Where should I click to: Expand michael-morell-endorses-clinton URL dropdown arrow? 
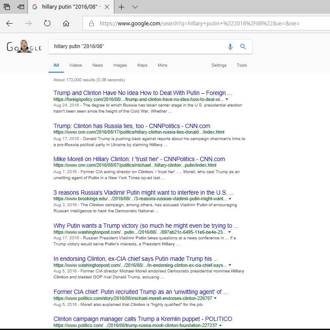(215, 298)
